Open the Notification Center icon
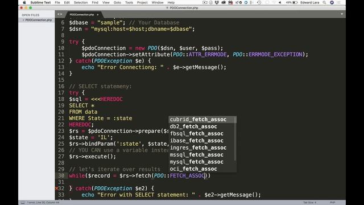This screenshot has width=364, height=205. coord(339,2)
